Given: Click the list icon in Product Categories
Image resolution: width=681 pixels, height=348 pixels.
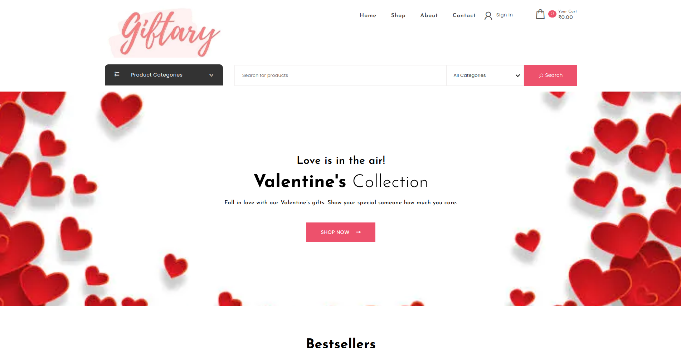Looking at the screenshot, I should coord(117,74).
